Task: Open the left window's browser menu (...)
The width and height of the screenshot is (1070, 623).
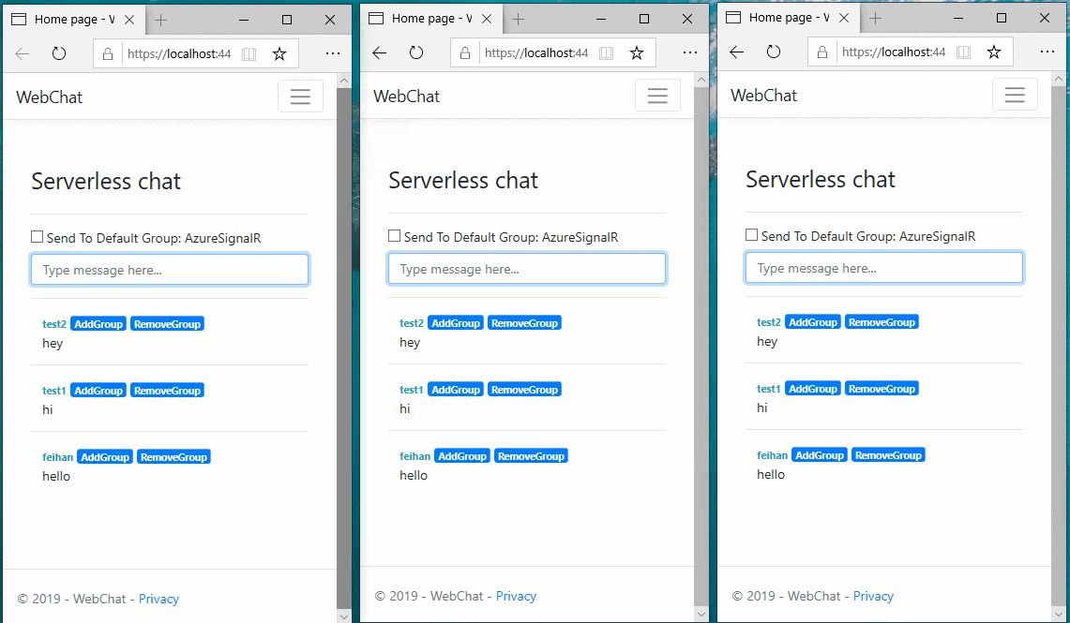Action: coord(332,53)
